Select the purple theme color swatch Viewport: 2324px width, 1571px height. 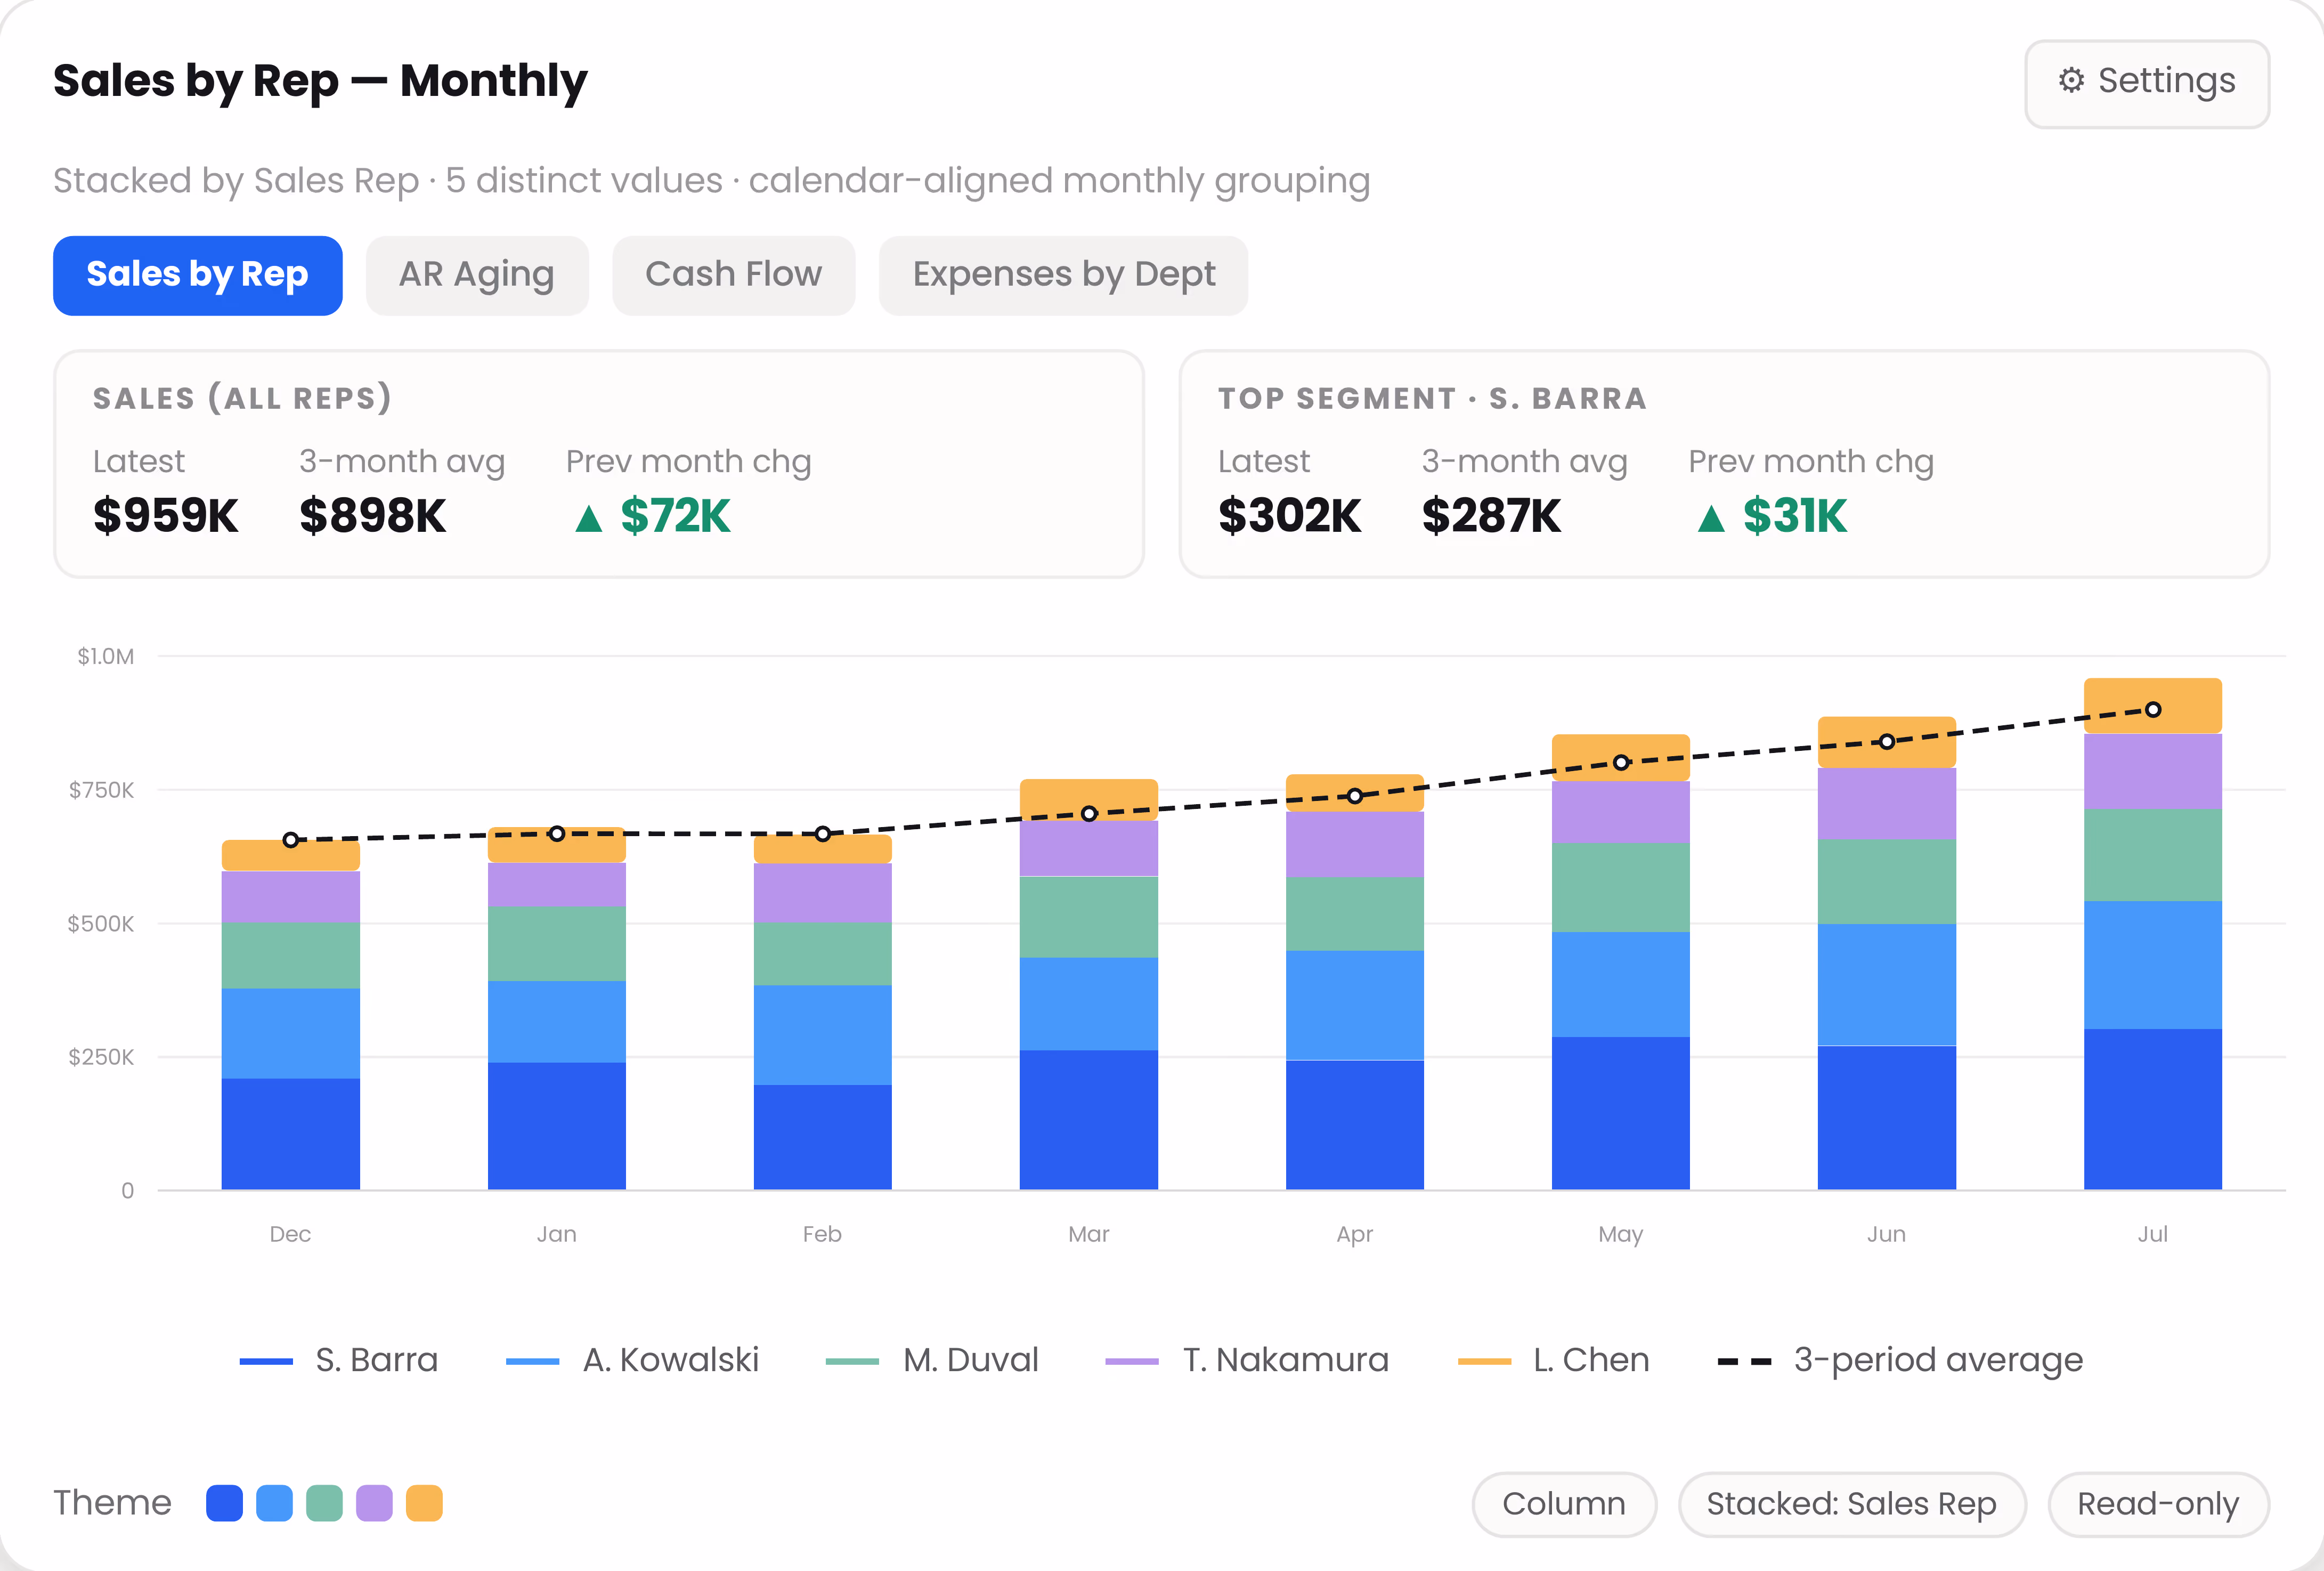click(x=374, y=1503)
